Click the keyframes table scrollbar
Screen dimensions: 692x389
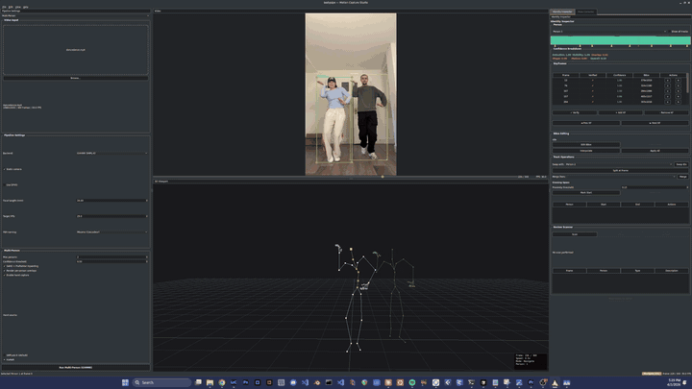coord(687,84)
